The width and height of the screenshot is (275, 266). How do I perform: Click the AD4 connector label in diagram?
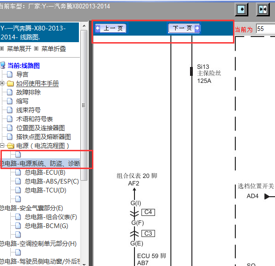pos(253,196)
